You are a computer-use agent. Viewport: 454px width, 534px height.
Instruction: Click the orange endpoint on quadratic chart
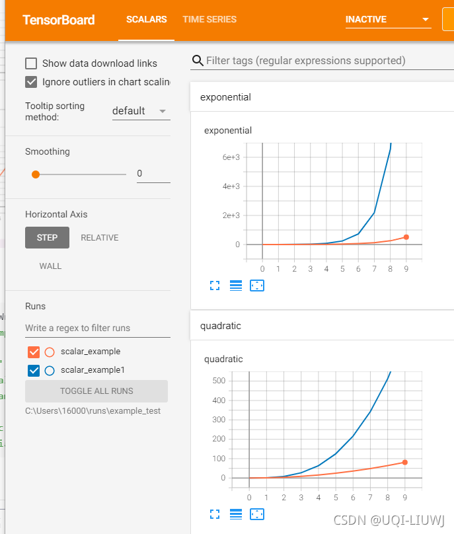tap(404, 462)
